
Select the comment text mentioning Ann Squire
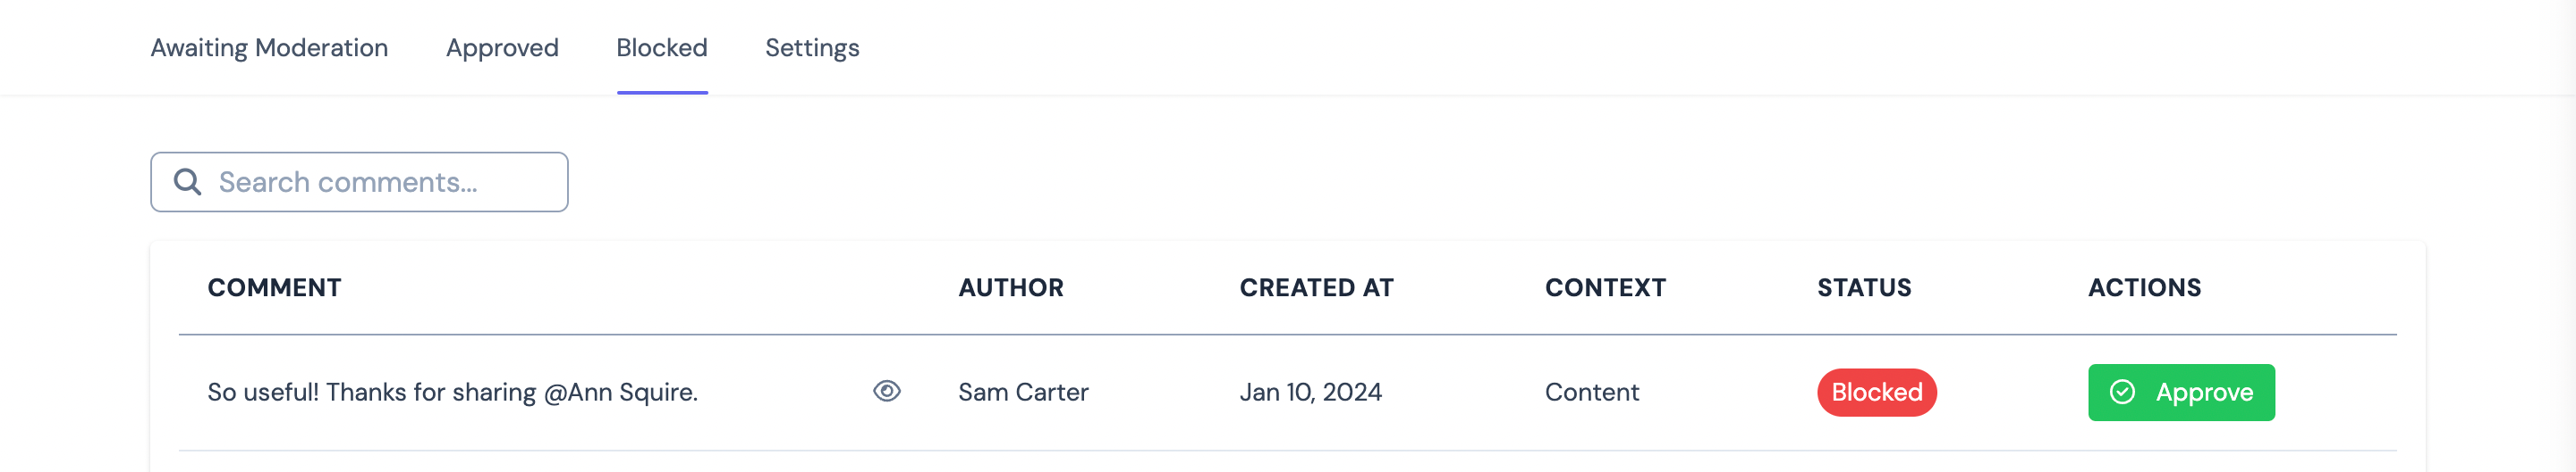point(452,393)
